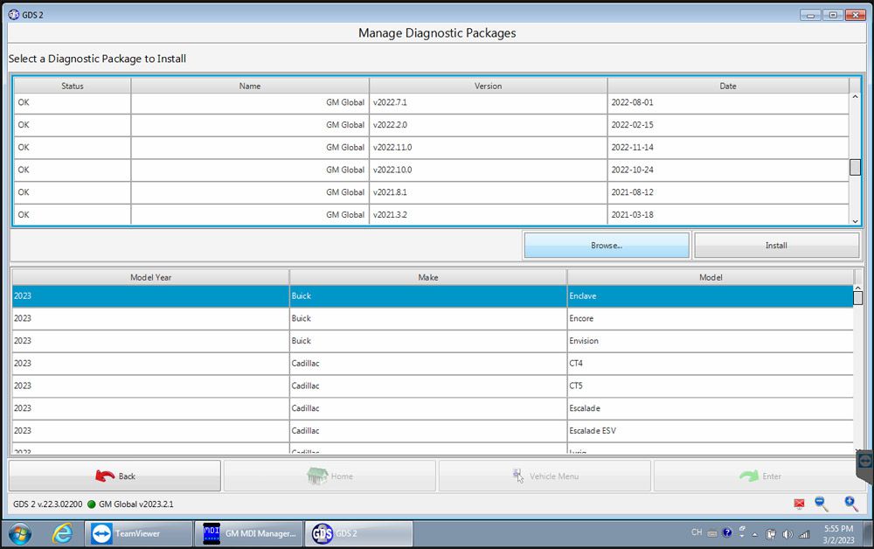Sort packages by Date column header
874x549 pixels.
727,86
